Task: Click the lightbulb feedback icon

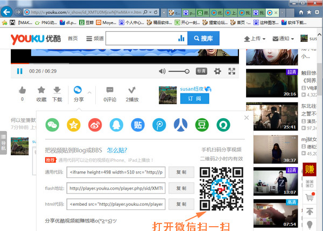Action: pos(310,225)
